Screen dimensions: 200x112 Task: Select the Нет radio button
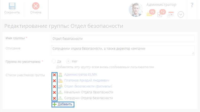(68, 61)
